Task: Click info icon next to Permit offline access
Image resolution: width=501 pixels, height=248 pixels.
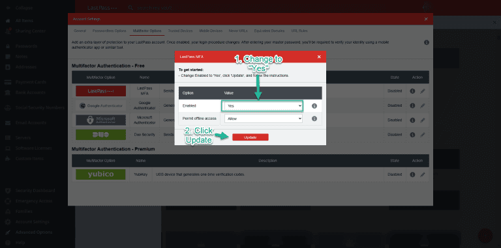Action: tap(314, 118)
